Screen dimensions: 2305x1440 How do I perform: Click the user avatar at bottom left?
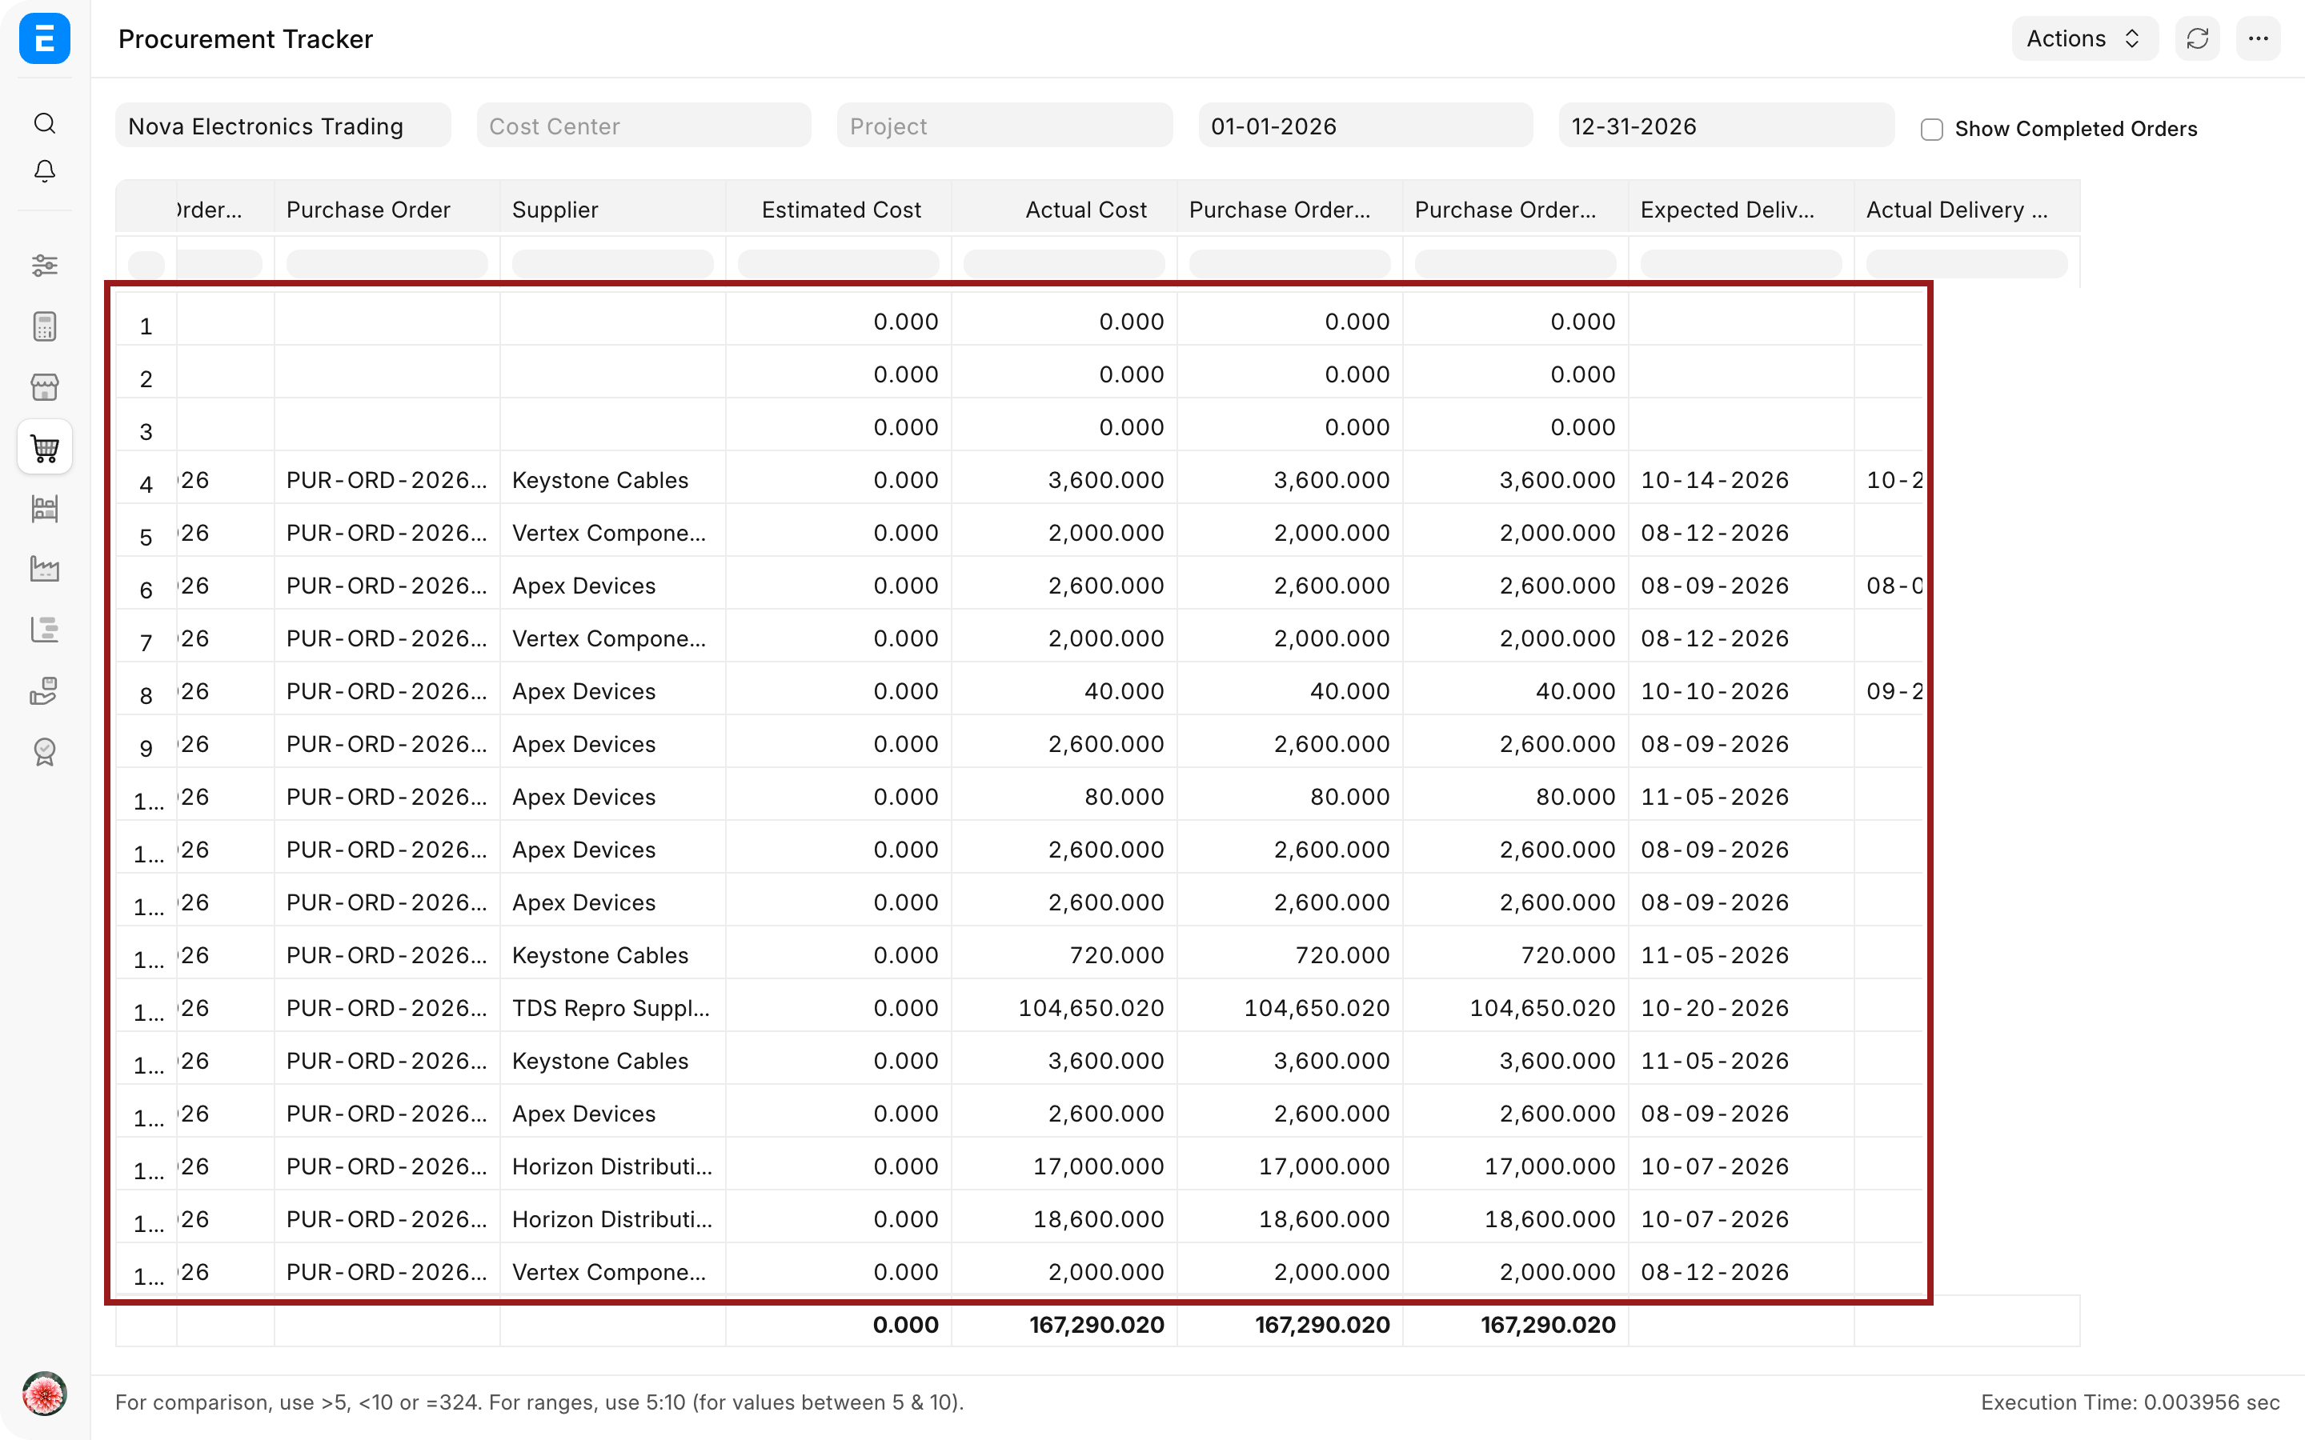45,1394
